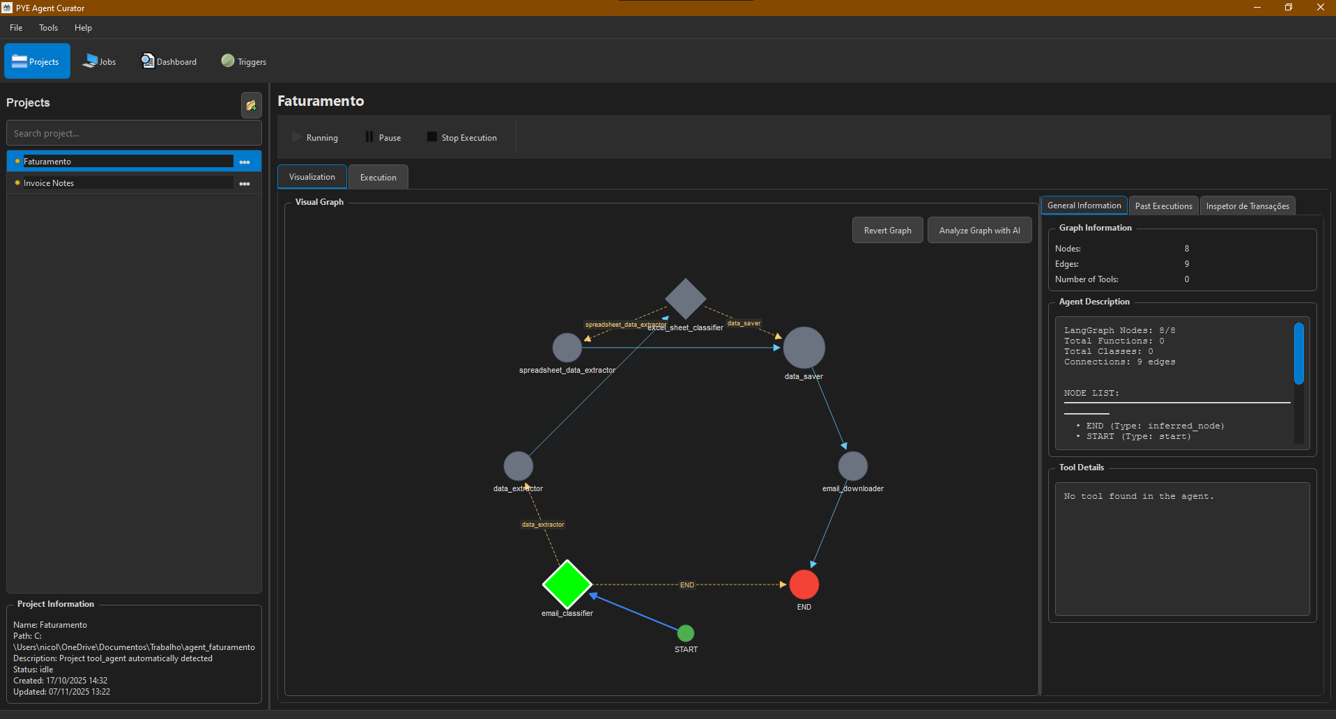Click the Running play icon
The height and width of the screenshot is (719, 1336).
296,137
